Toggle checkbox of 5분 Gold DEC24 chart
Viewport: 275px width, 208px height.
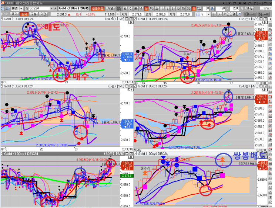click(x=1, y=86)
